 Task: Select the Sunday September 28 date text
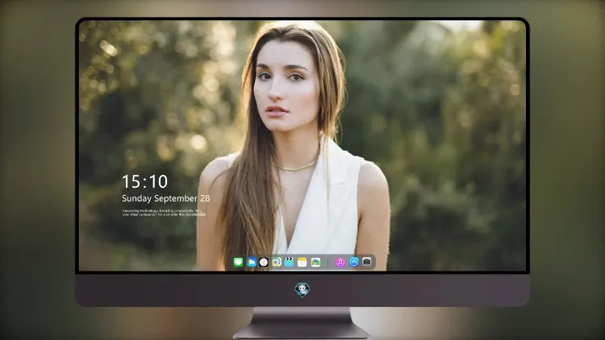166,198
